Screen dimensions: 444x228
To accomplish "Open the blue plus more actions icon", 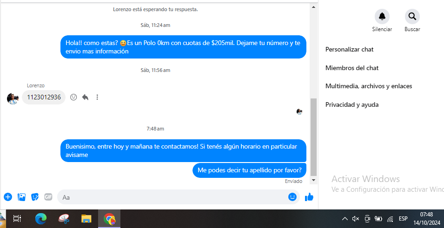I will click(8, 197).
